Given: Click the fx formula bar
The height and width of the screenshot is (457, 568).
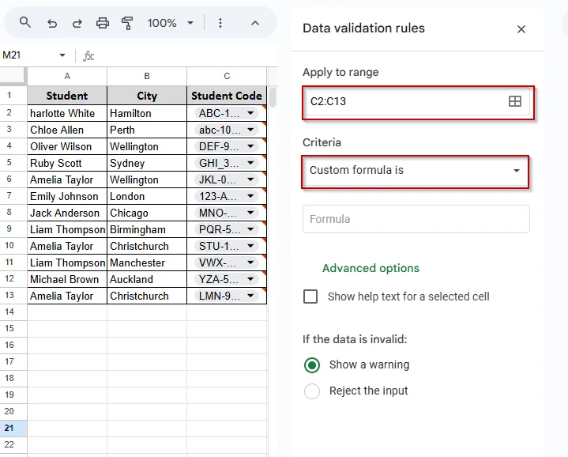Looking at the screenshot, I should point(179,56).
